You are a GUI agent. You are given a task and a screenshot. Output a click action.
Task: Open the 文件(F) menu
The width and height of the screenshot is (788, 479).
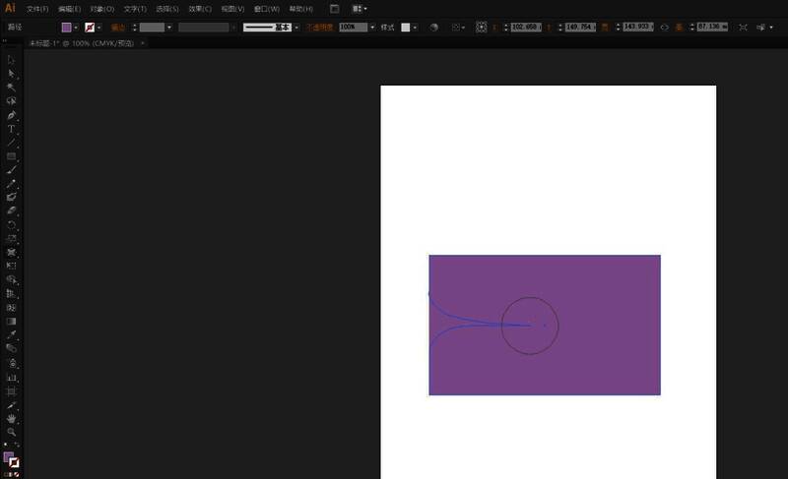click(37, 9)
